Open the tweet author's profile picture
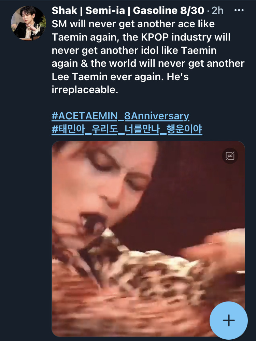 pos(28,23)
